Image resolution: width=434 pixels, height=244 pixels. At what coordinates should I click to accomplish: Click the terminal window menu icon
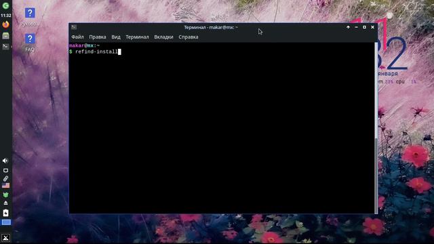point(74,27)
